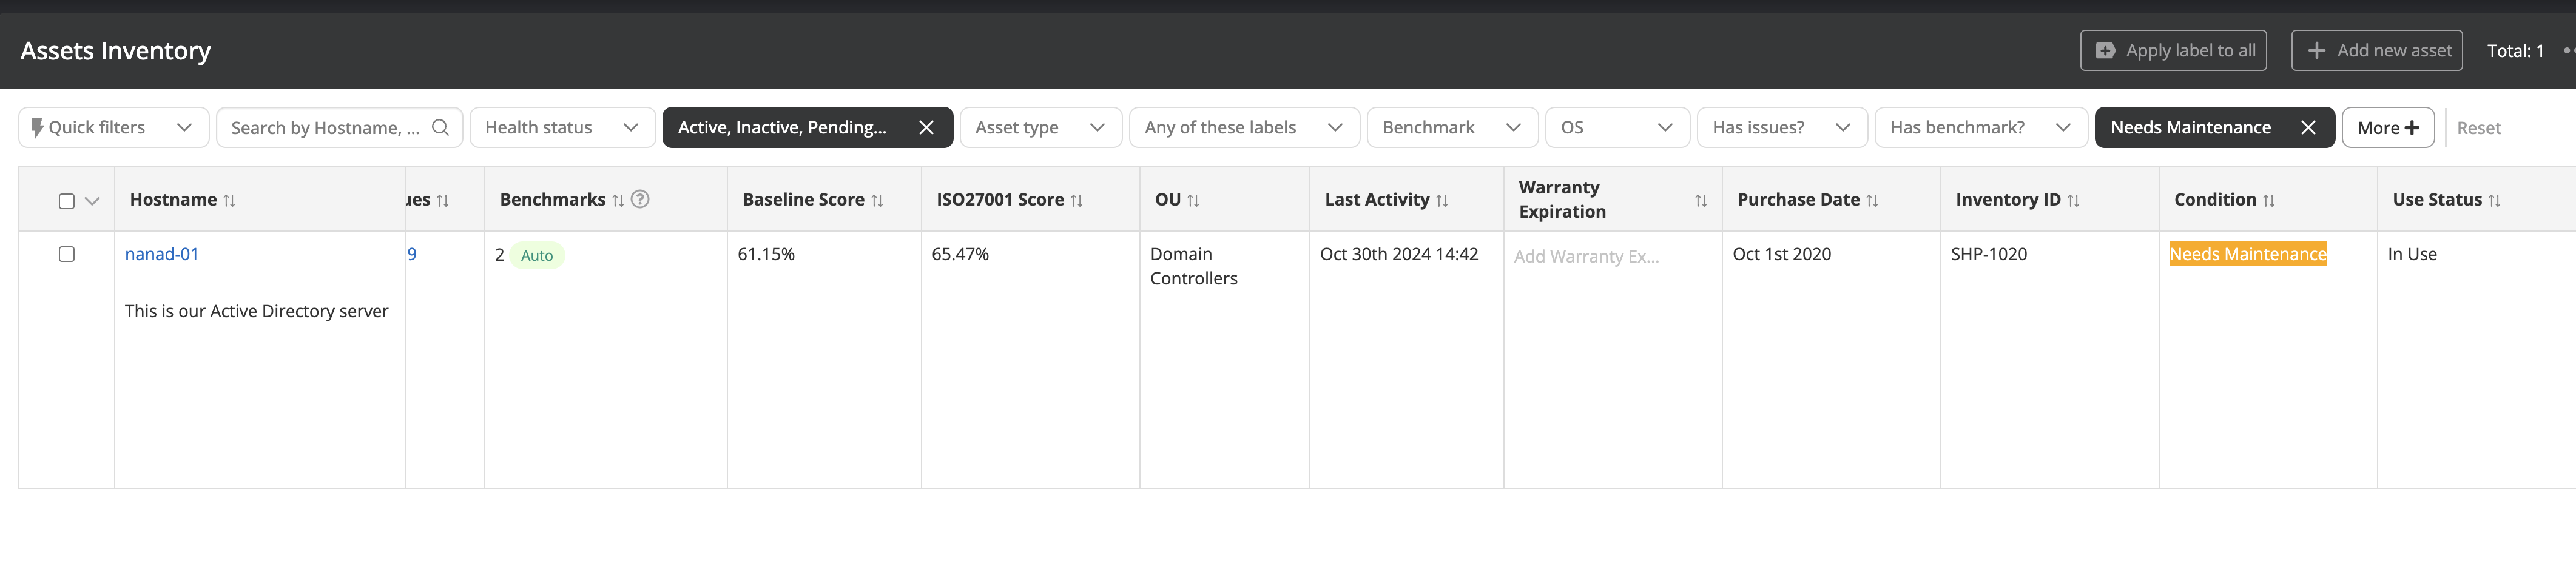The image size is (2576, 564).
Task: Sort by Baseline Score column
Action: tap(877, 200)
